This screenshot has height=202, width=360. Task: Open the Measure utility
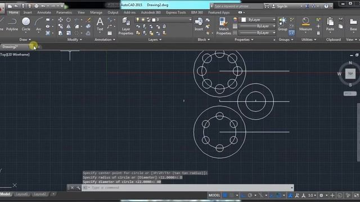coord(305,24)
